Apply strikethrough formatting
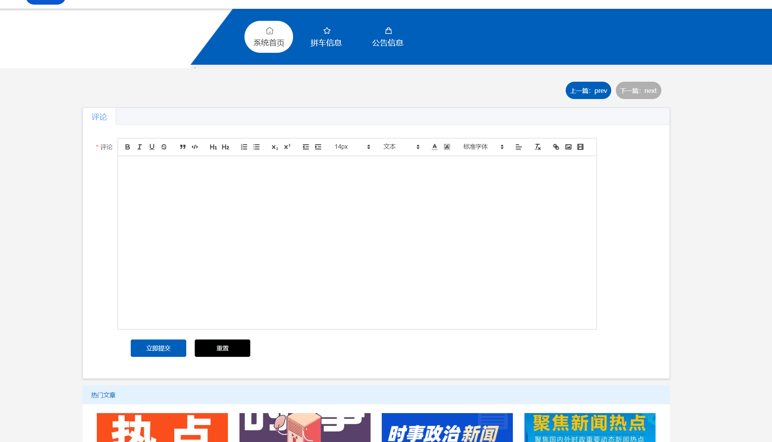Image resolution: width=772 pixels, height=442 pixels. (164, 147)
